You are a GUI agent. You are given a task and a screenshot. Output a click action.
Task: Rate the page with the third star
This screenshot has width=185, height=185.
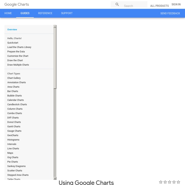click(170, 182)
